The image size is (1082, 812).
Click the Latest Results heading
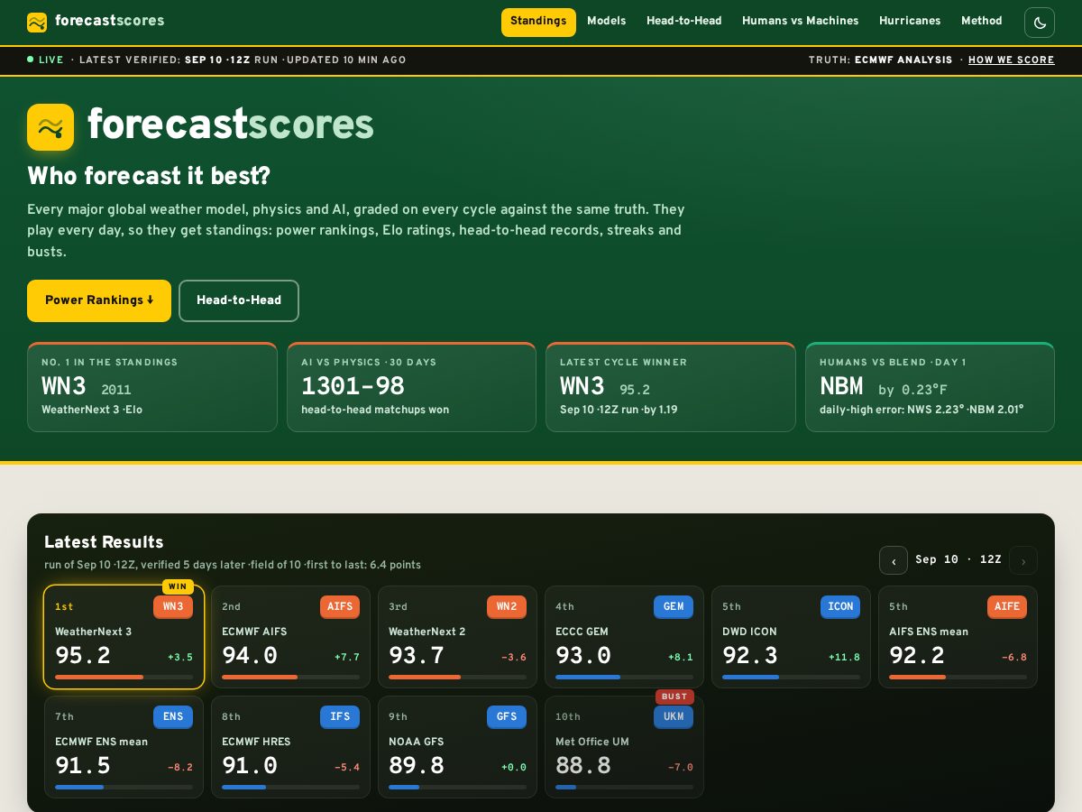[x=104, y=542]
